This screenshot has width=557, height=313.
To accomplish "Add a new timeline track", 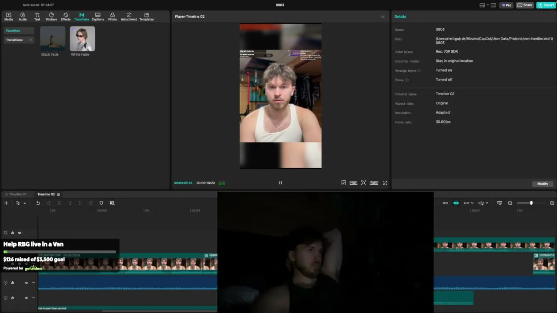I will (6, 203).
